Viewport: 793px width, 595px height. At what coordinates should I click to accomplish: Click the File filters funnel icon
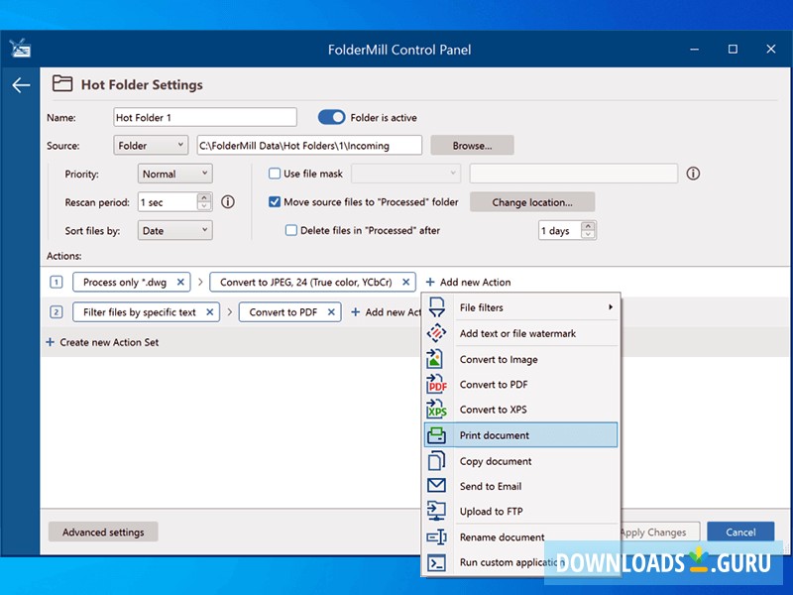point(436,307)
